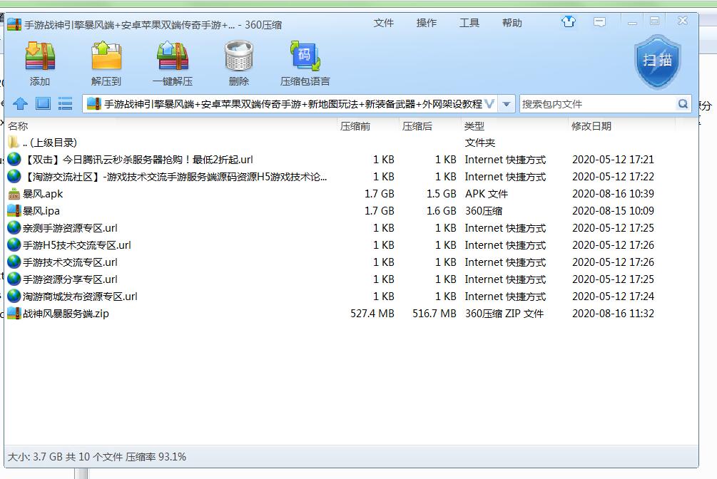Go up one directory with the arrow
This screenshot has height=479, width=717.
click(20, 104)
